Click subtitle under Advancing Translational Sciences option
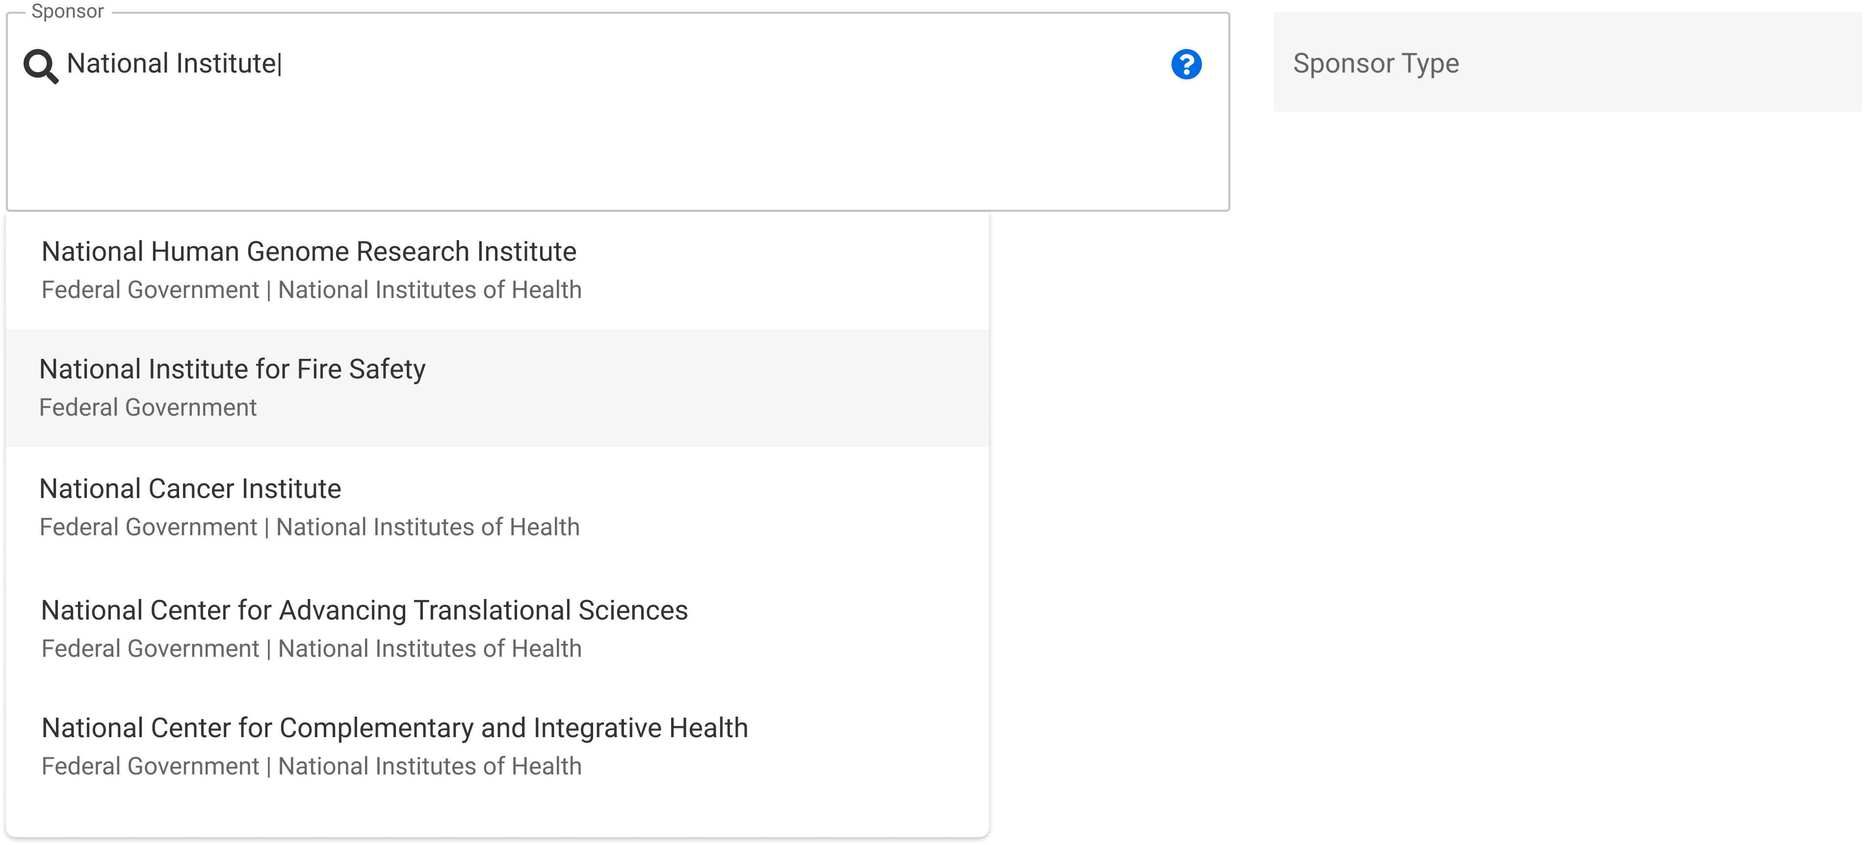The height and width of the screenshot is (845, 1876). (x=311, y=648)
